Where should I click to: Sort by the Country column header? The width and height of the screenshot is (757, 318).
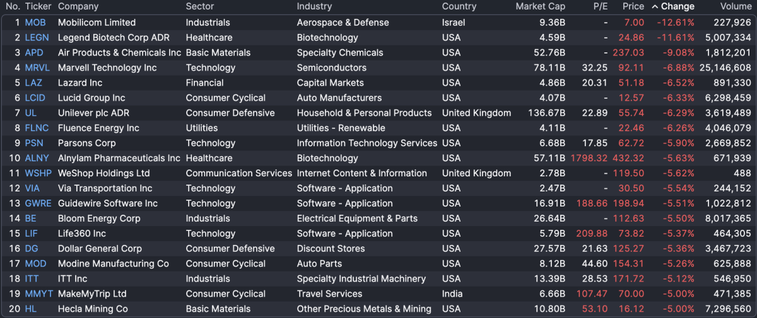click(x=459, y=6)
